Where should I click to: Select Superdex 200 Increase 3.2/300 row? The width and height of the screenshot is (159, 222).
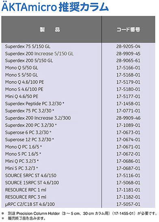[x=78, y=118]
